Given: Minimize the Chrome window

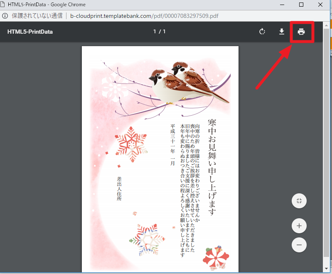Looking at the screenshot, I should (282, 5).
